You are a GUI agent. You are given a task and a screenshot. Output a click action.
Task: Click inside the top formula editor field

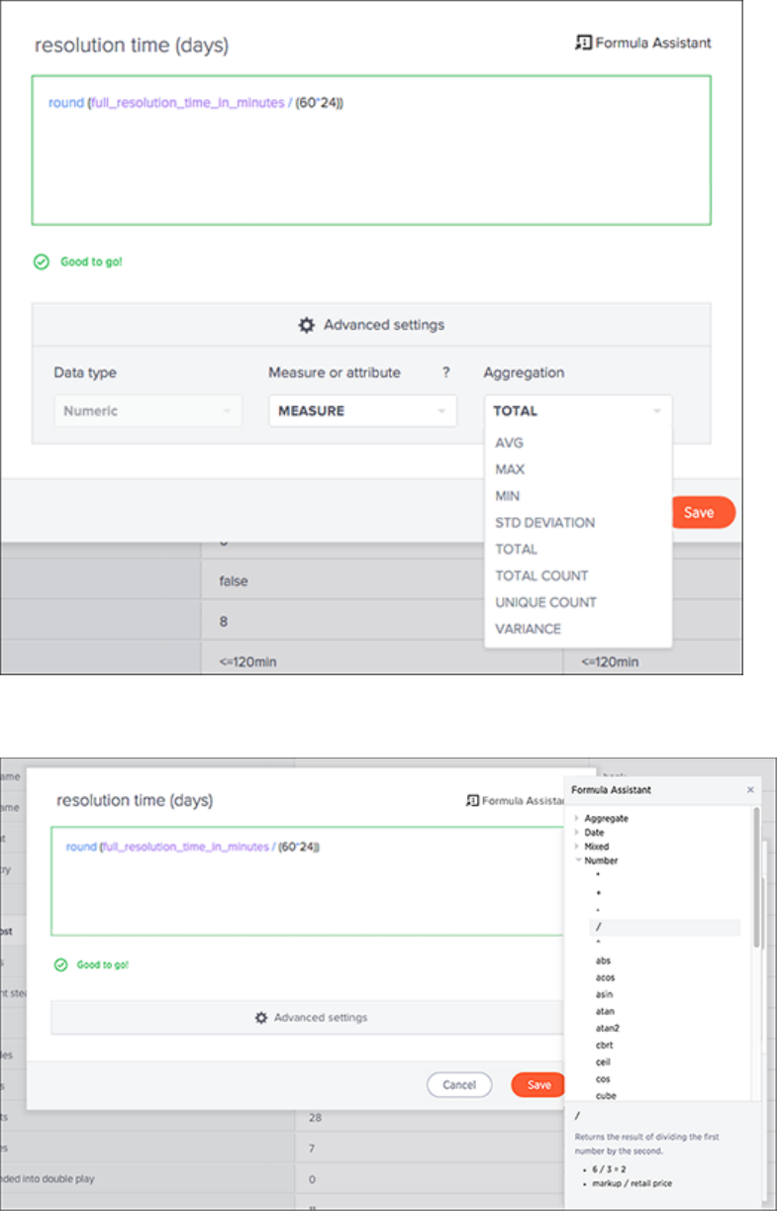point(371,158)
